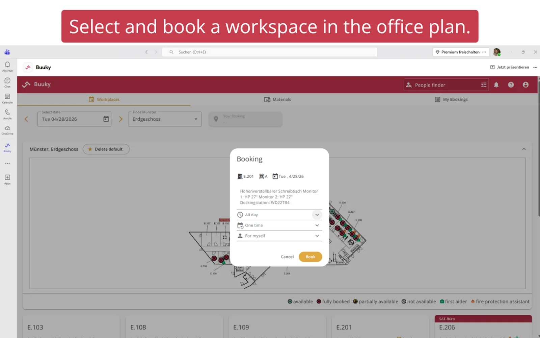Open Buuky tab more options ellipsis
Screen dimensions: 540x338
click(535, 67)
